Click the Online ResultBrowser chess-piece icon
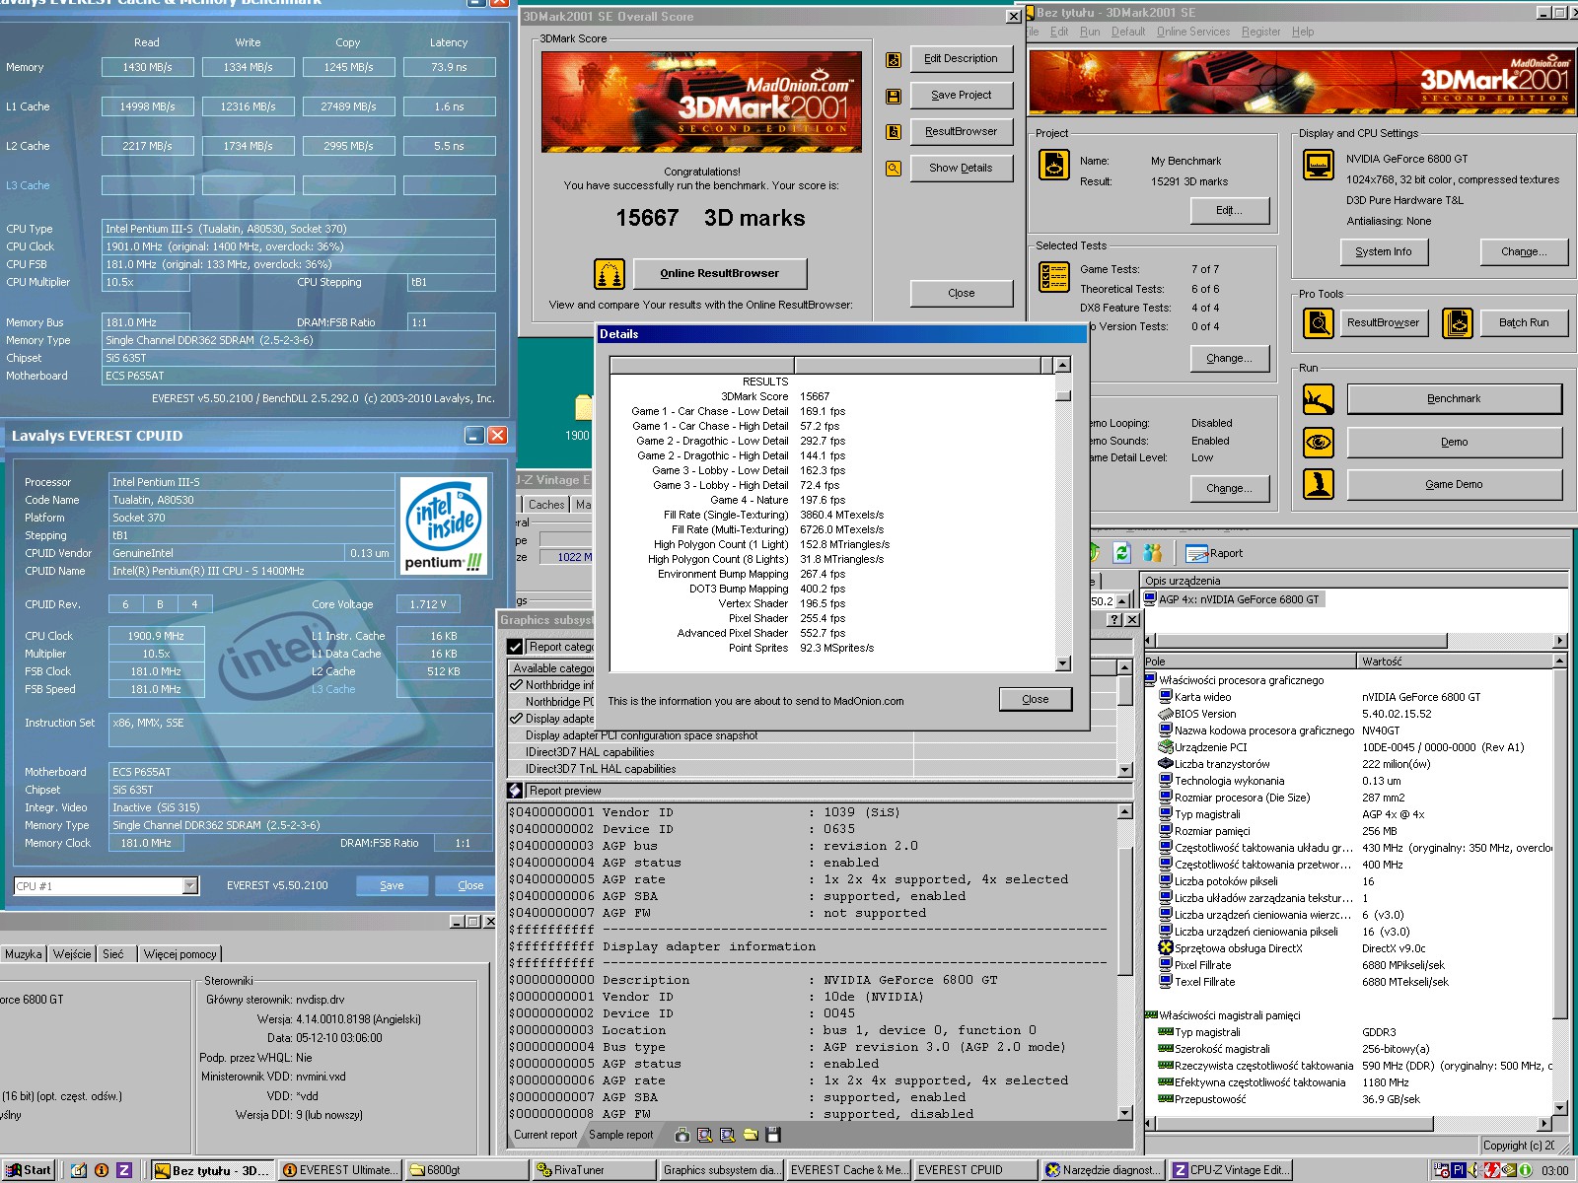Viewport: 1578px width, 1183px height. [610, 274]
